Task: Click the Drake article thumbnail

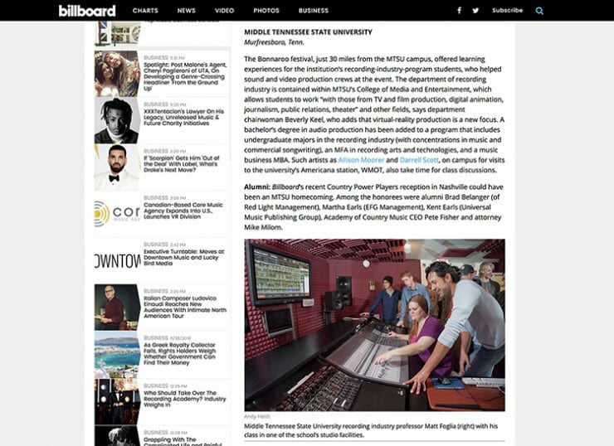Action: (x=116, y=167)
